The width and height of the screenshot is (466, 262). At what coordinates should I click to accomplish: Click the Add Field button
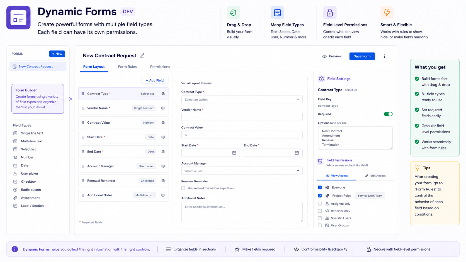(x=155, y=80)
